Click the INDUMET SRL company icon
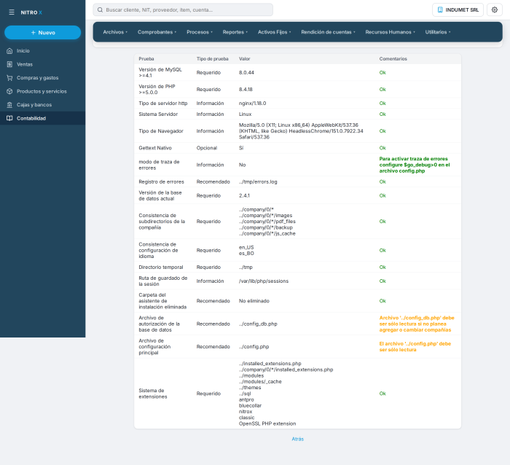This screenshot has width=510, height=465. tap(440, 9)
